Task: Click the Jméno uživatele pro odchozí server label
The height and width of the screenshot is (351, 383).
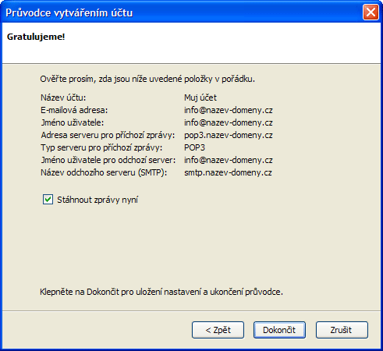Action: 108,160
